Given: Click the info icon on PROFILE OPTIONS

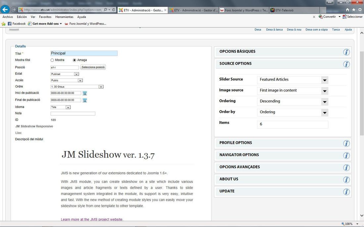Looking at the screenshot, I should click(346, 144).
